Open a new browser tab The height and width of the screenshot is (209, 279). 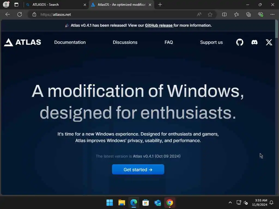[x=160, y=5]
